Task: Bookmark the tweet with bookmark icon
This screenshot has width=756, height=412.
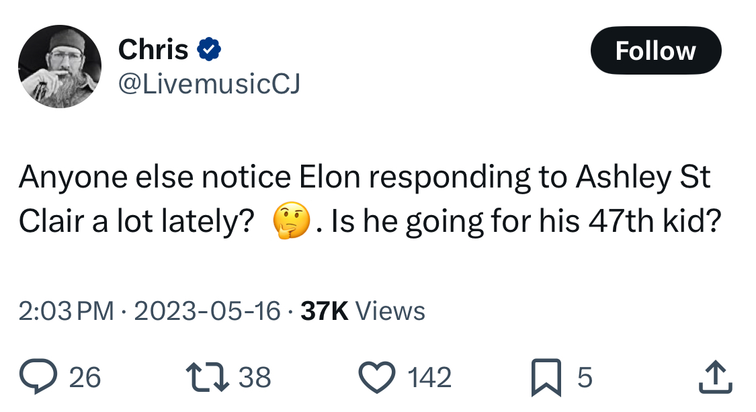Action: (546, 377)
